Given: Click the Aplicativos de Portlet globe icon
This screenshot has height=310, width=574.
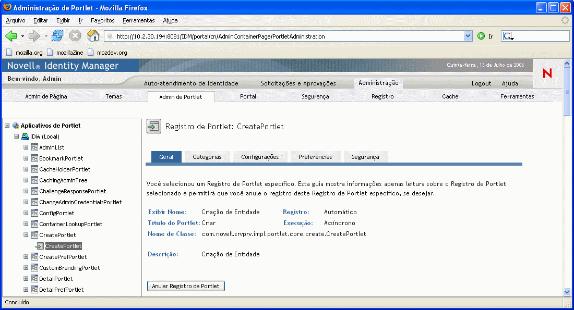Looking at the screenshot, I should point(16,126).
